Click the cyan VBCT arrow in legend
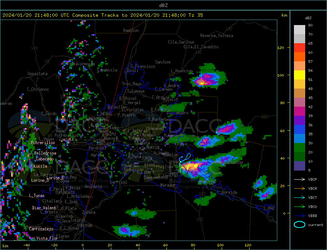 299,197
